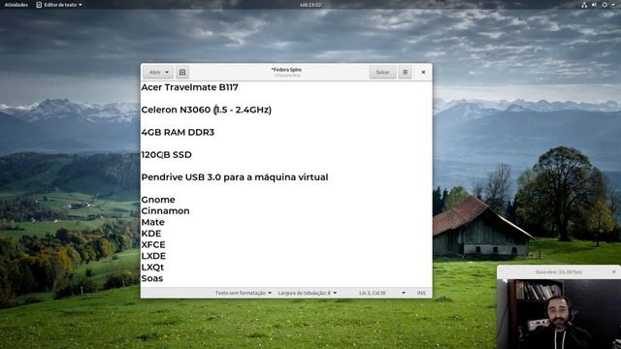Click the Fedora Spins window title
The width and height of the screenshot is (621, 349).
(286, 70)
